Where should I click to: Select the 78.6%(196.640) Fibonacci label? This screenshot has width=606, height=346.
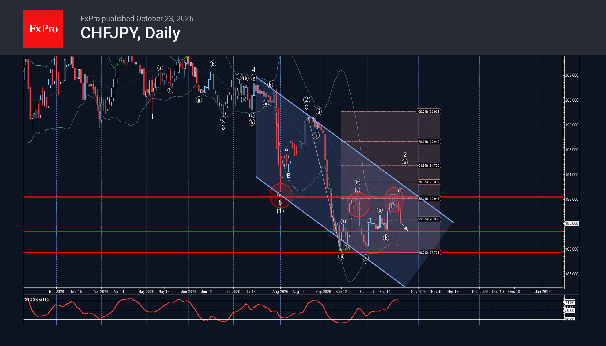(429, 142)
